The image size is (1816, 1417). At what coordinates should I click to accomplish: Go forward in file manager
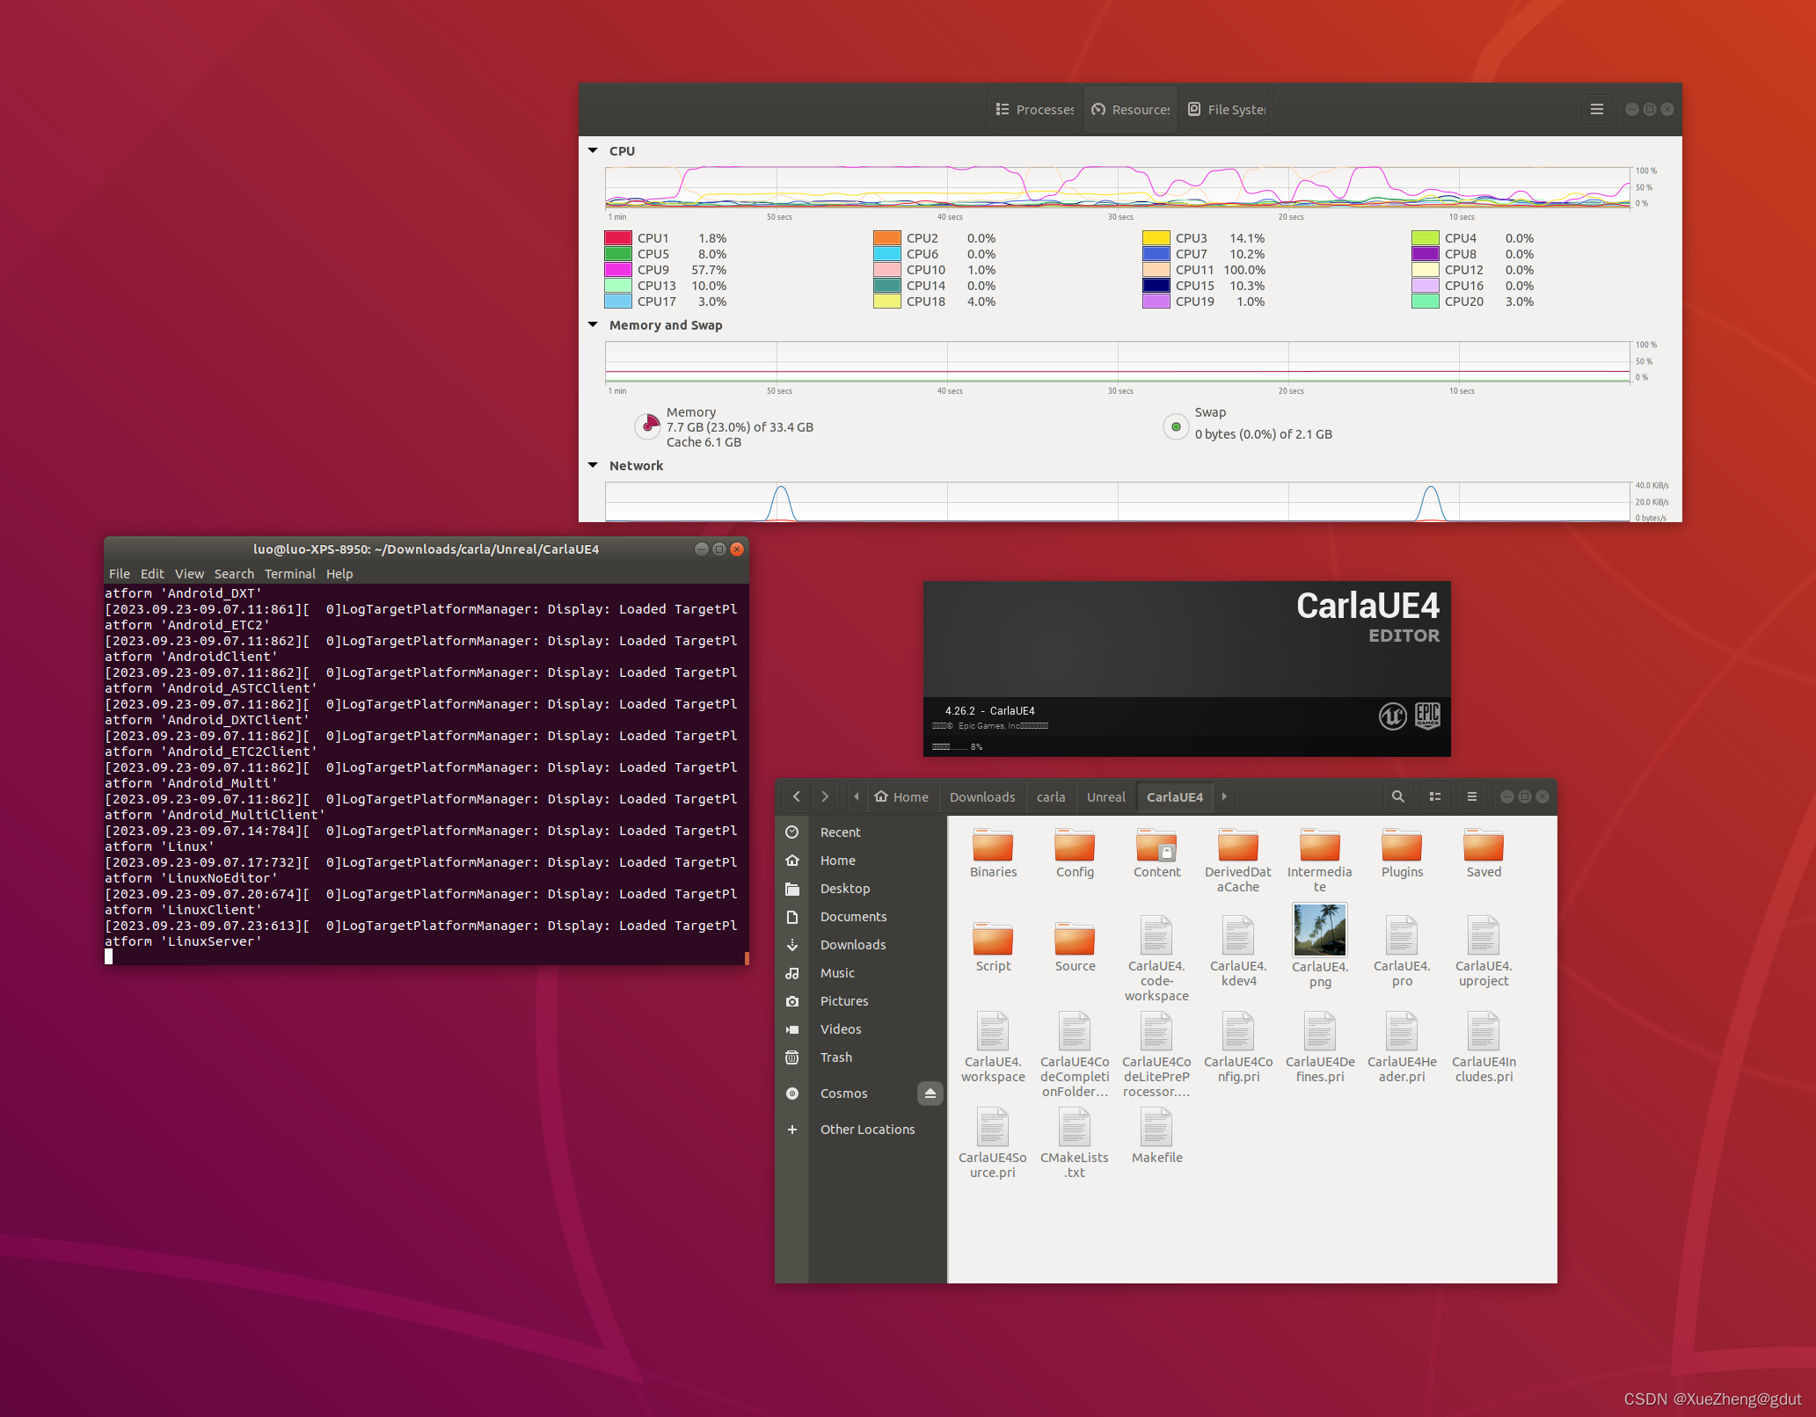pyautogui.click(x=825, y=796)
